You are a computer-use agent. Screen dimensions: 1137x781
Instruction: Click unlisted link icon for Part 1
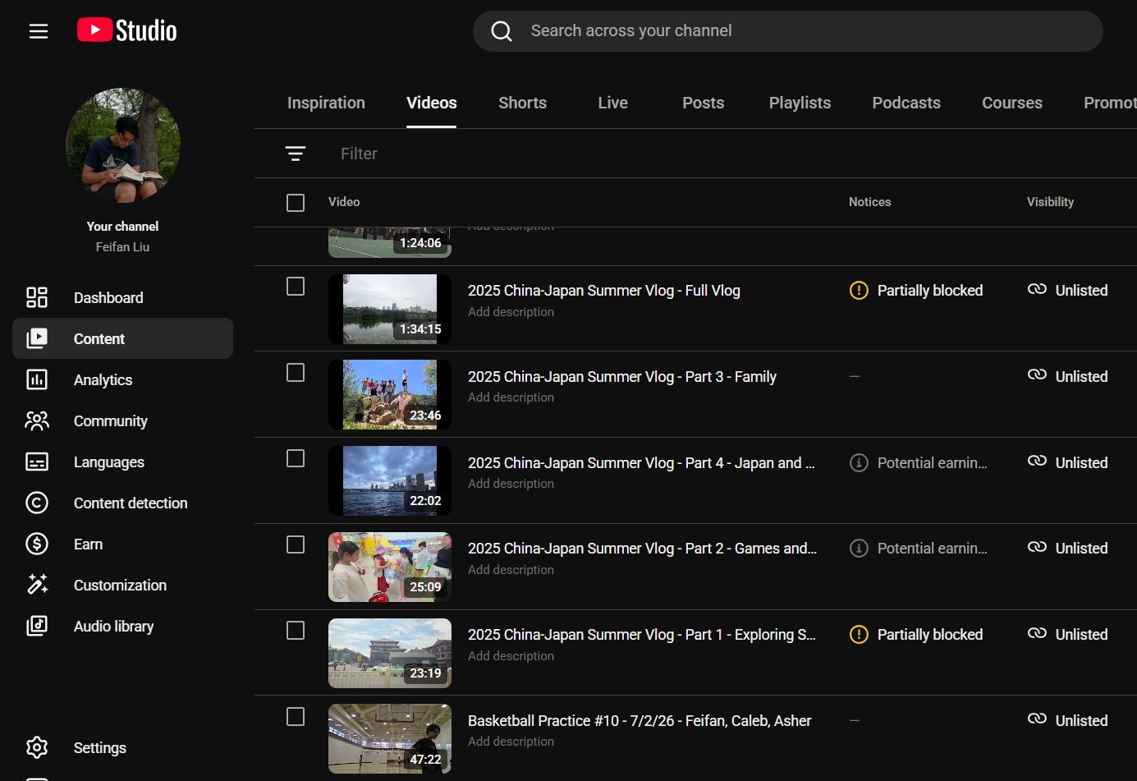pyautogui.click(x=1037, y=633)
